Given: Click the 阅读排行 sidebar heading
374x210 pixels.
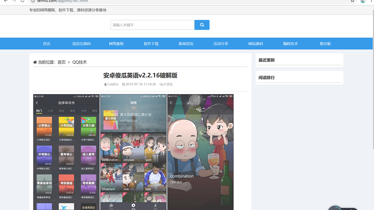Looking at the screenshot, I should [267, 78].
